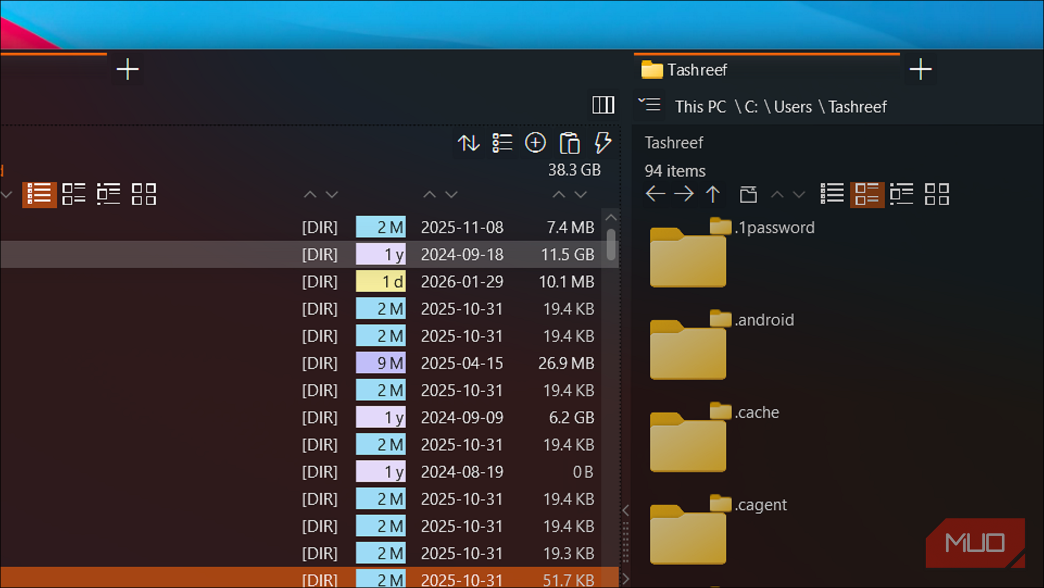Navigate to Users in breadcrumb

pos(793,107)
